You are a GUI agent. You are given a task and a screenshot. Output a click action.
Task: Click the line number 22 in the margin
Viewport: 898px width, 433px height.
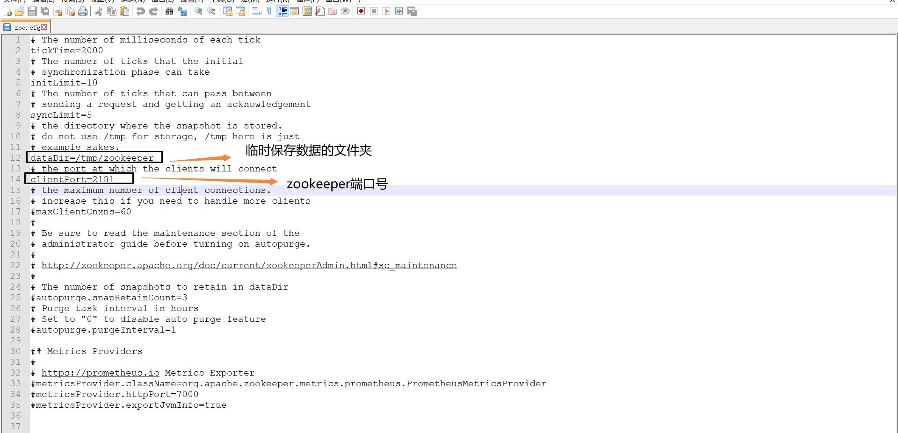(15, 265)
